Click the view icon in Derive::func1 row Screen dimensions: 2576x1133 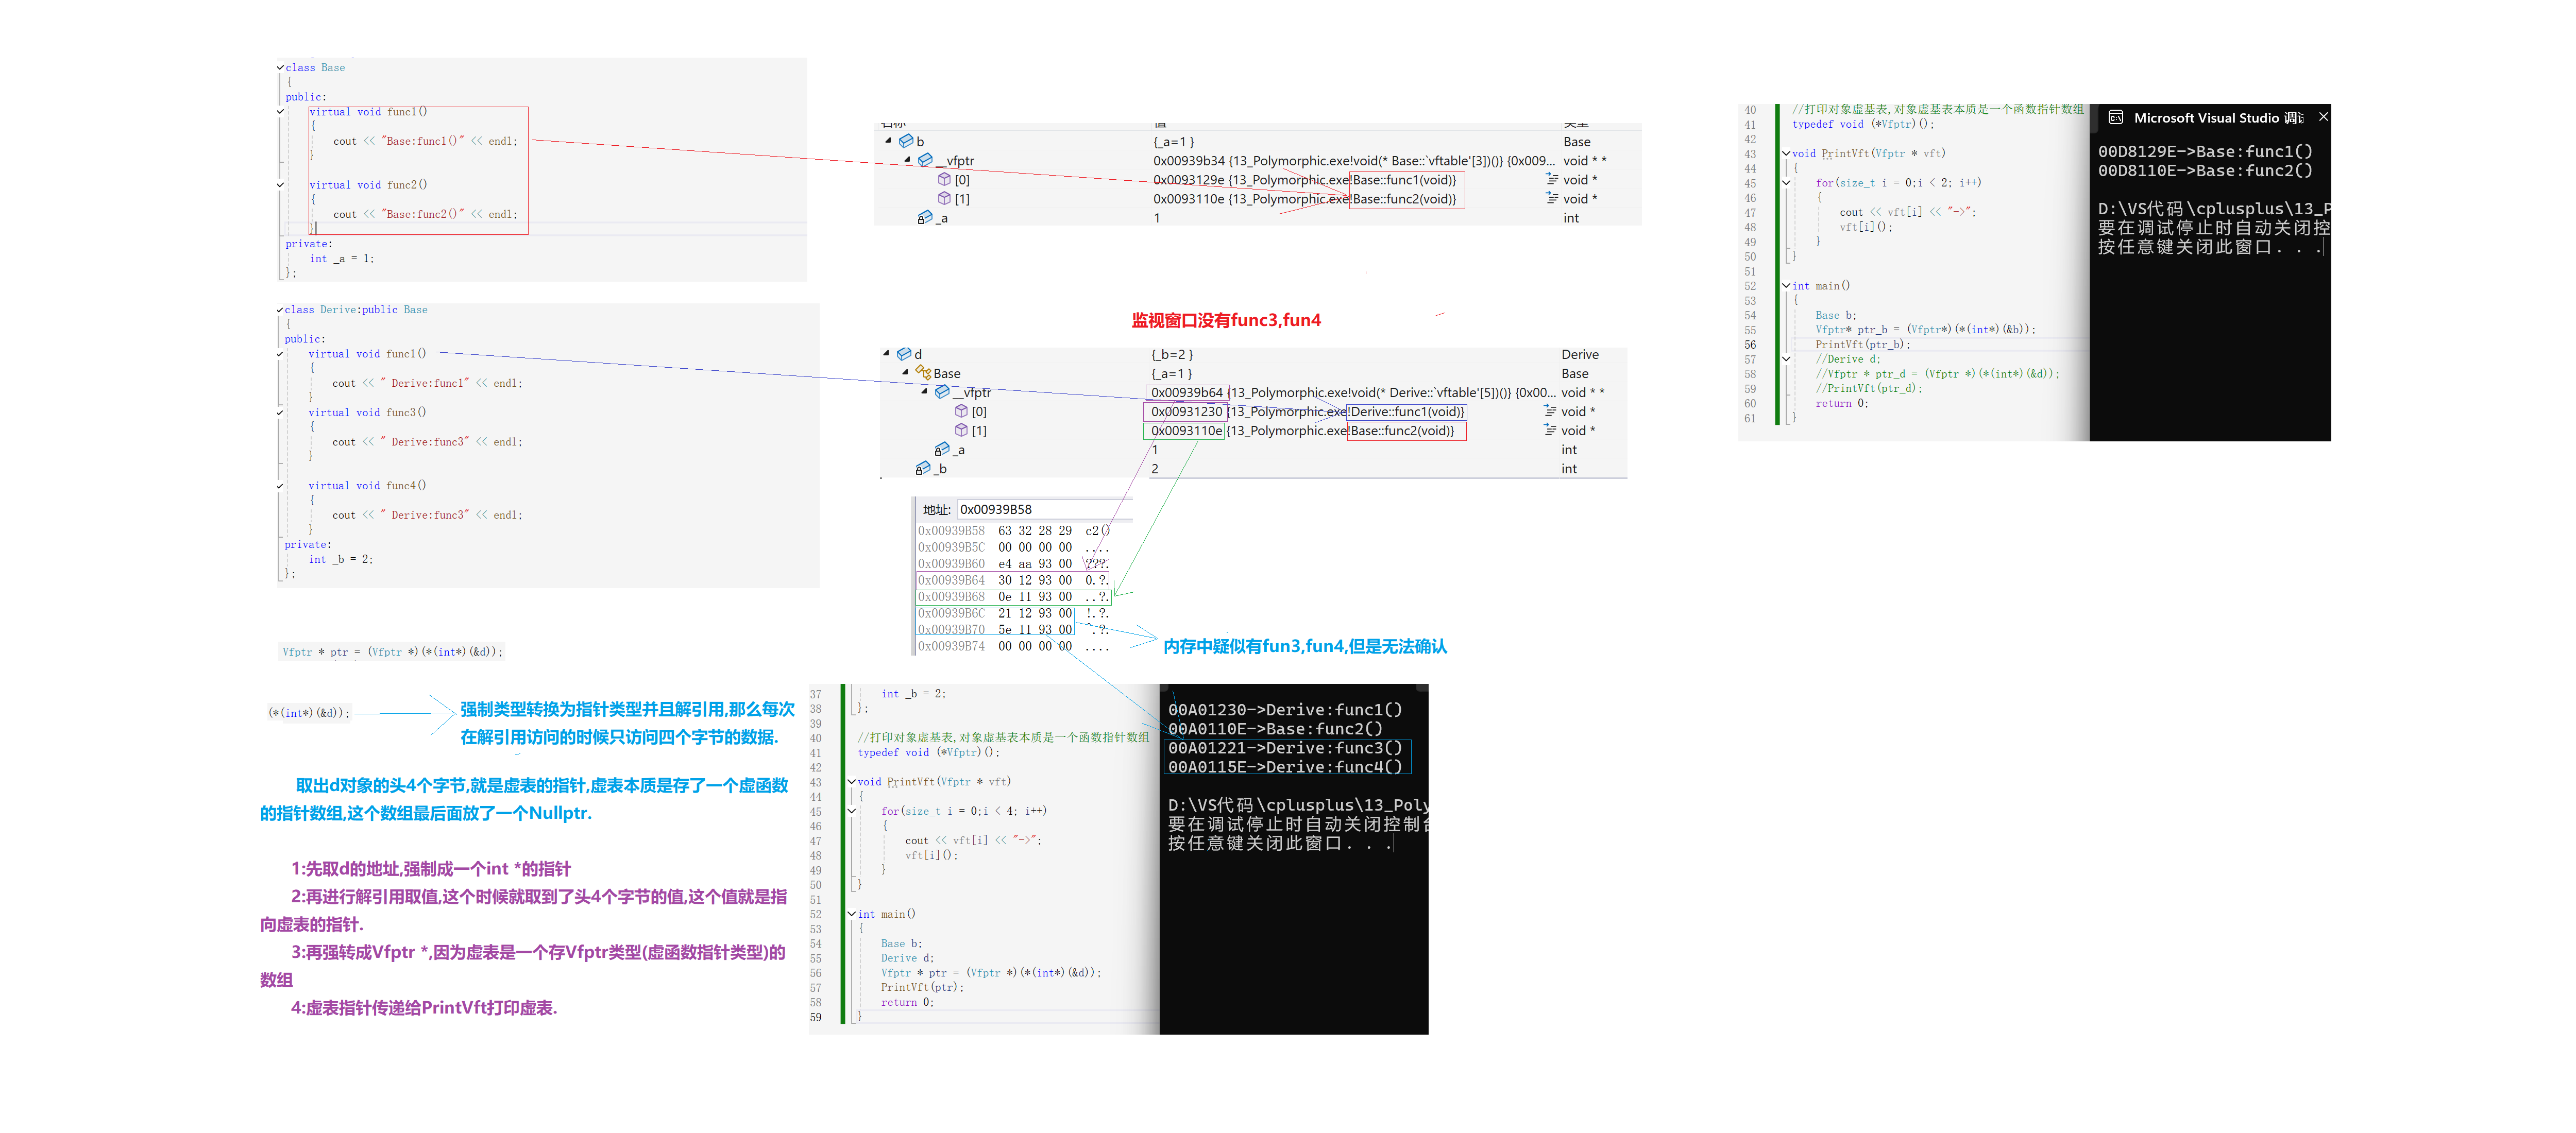coord(1550,411)
